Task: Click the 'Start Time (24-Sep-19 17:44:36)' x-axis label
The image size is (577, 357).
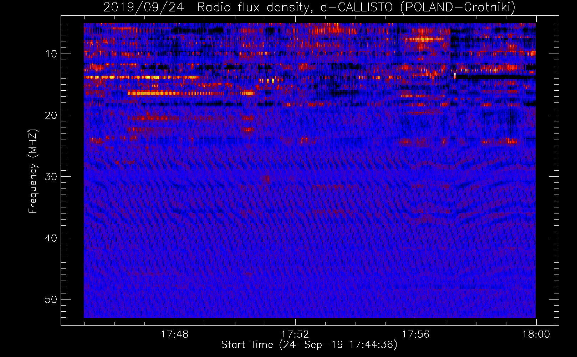Action: coord(309,345)
